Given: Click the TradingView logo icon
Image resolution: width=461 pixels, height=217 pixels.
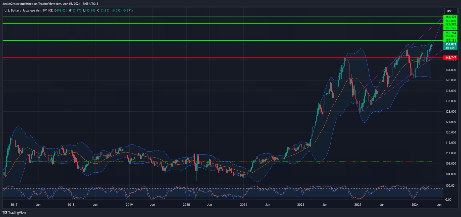Looking at the screenshot, I should (5, 212).
